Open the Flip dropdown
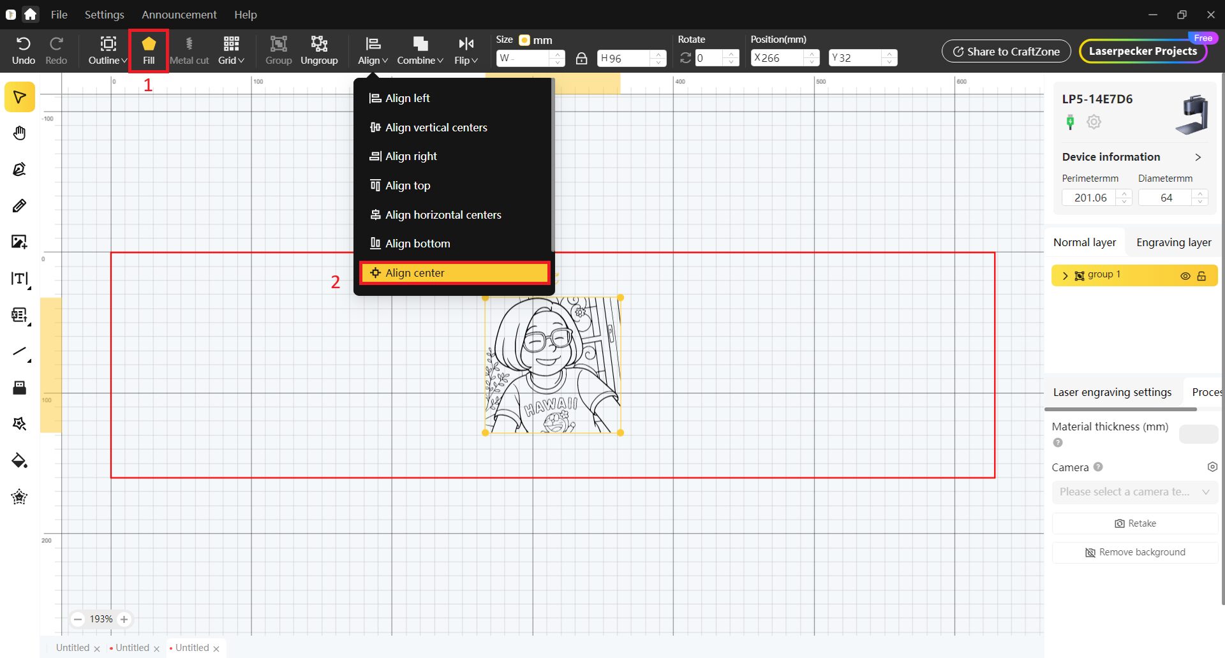Screen dimensions: 1225x658 click(x=466, y=51)
